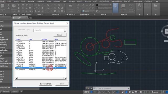Click the plus annotation monitor icon in status bar
The image size is (168, 94).
(x=146, y=92)
